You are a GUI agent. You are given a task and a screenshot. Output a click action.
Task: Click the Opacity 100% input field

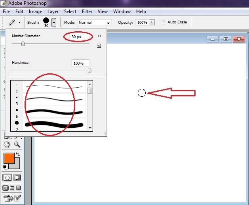click(142, 23)
